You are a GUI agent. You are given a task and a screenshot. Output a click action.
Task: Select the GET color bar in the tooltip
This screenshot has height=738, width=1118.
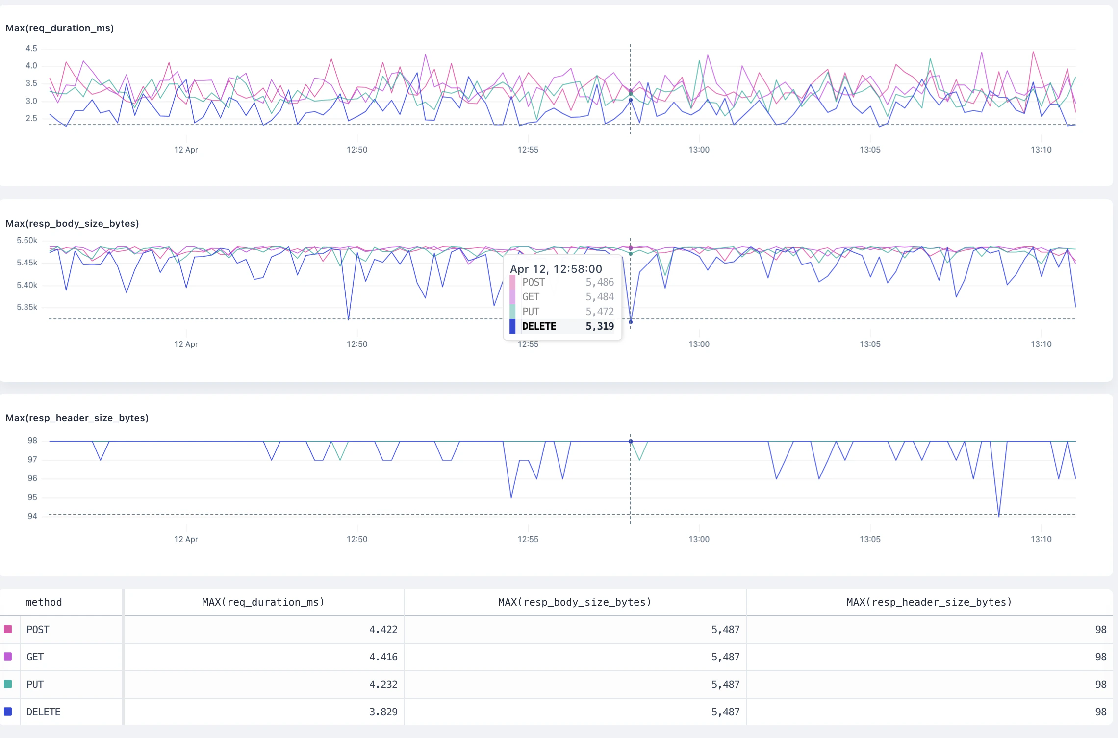click(x=512, y=297)
